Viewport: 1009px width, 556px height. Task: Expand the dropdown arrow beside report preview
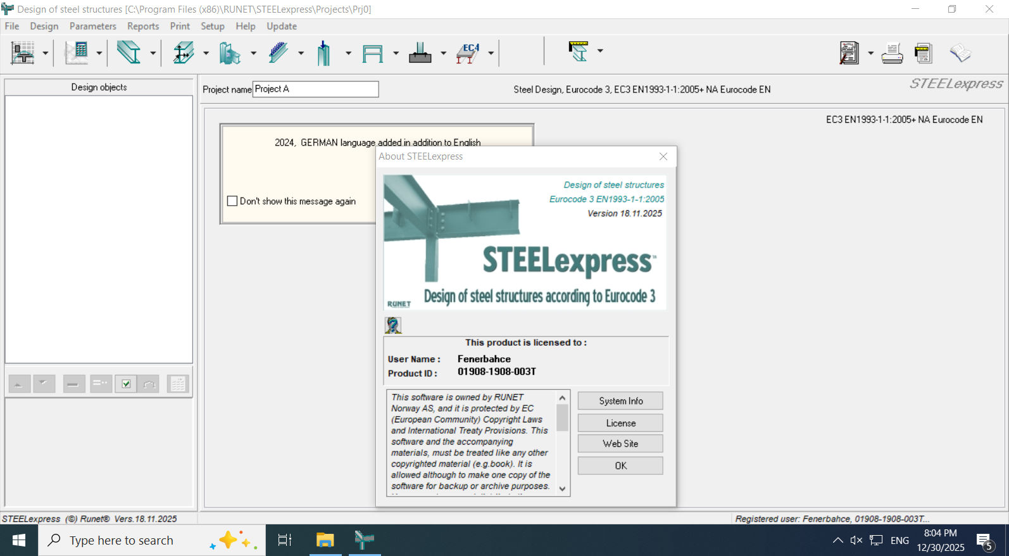(x=870, y=53)
